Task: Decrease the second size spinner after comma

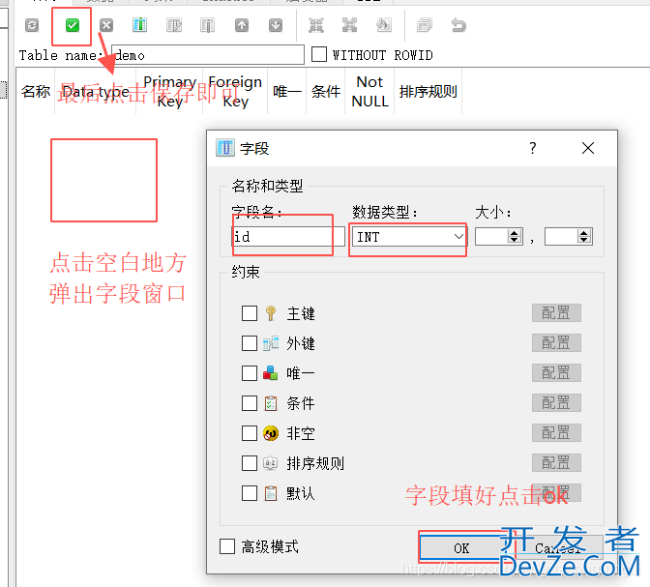Action: 584,241
